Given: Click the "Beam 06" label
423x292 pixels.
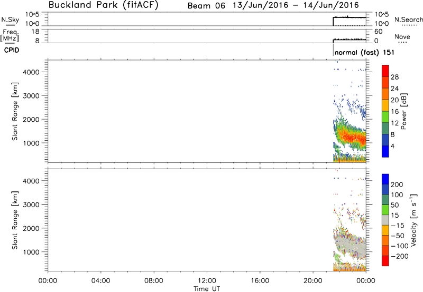Looking at the screenshot, I should click(x=206, y=6).
